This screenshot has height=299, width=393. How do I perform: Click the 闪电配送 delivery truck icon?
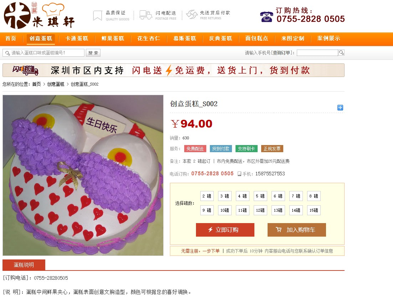[x=146, y=15]
